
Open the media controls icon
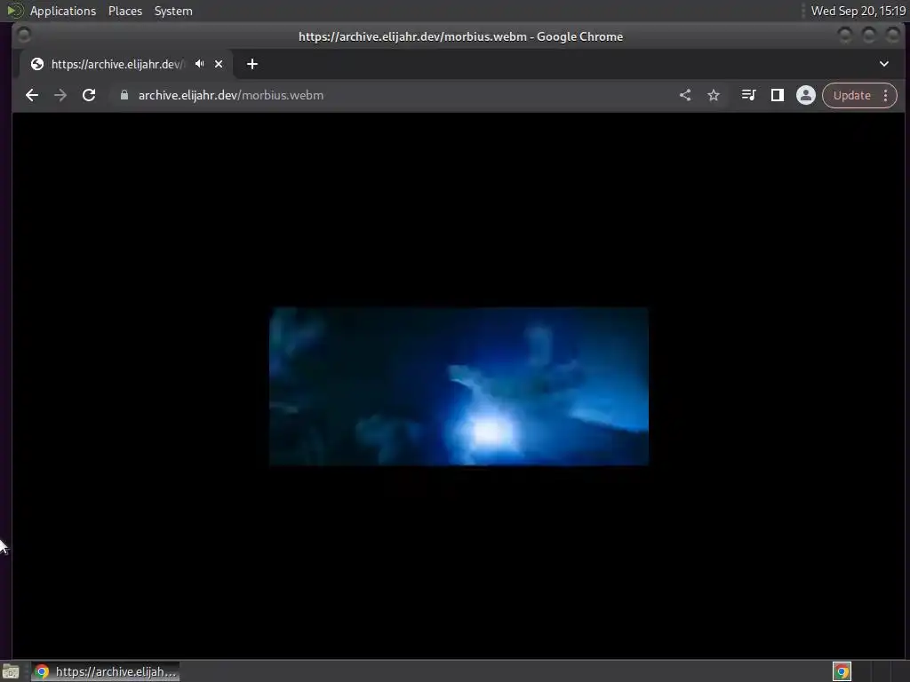748,95
